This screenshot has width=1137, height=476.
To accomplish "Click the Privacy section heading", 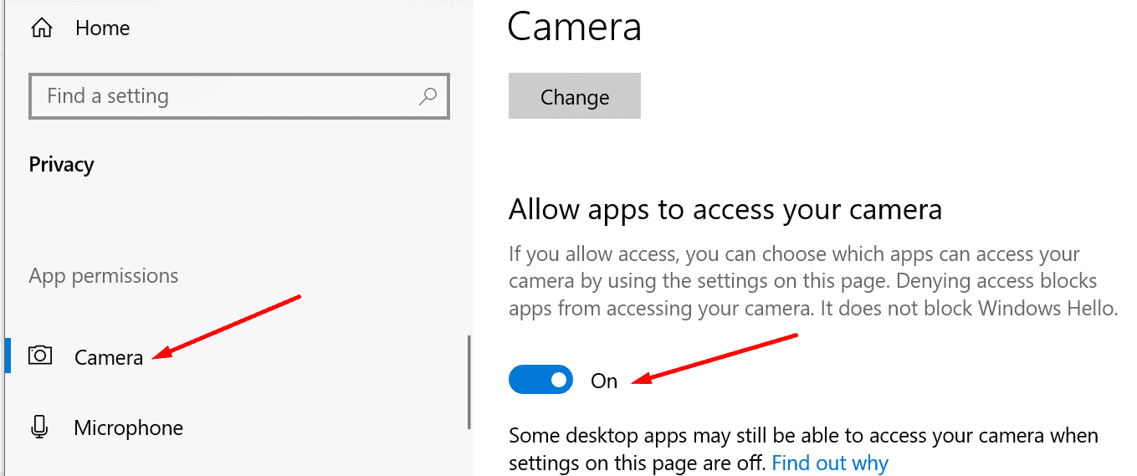I will coord(62,165).
